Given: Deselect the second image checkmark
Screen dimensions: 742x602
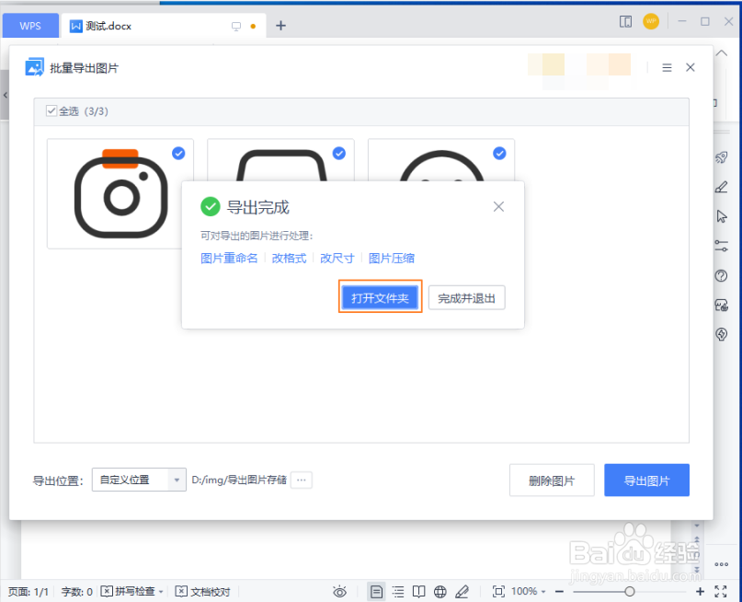Looking at the screenshot, I should (x=339, y=153).
